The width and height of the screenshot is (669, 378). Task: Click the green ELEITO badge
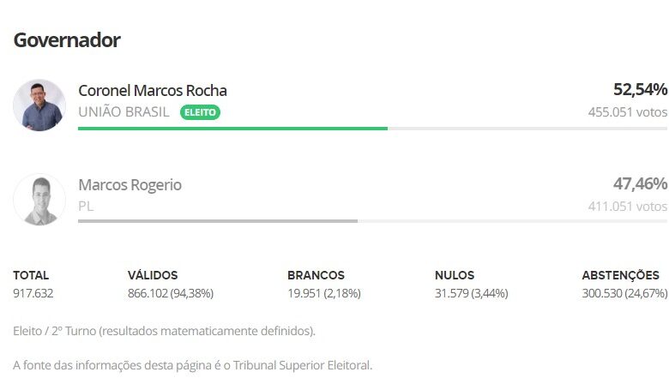pyautogui.click(x=200, y=112)
